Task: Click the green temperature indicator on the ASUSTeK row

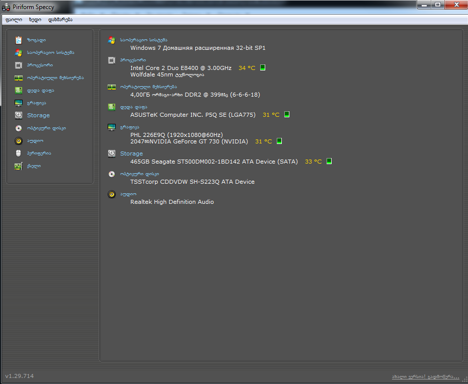Action: 287,114
